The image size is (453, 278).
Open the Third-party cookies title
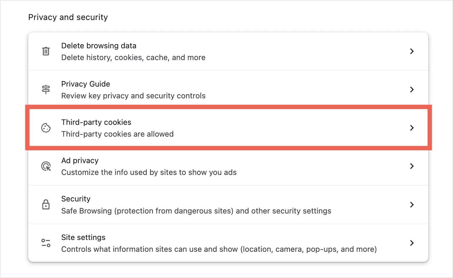pyautogui.click(x=96, y=122)
